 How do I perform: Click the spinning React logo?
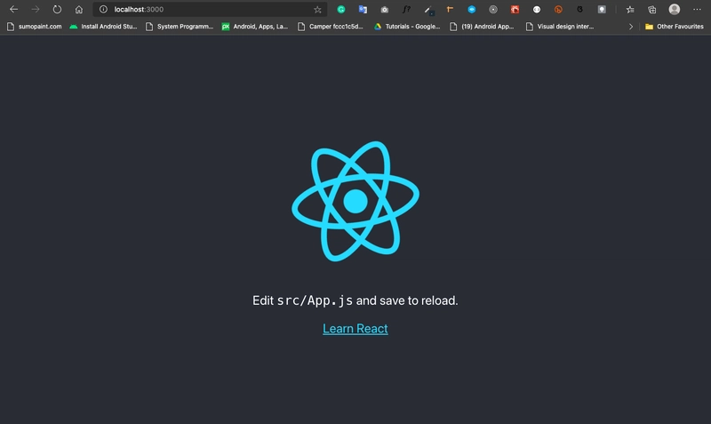point(355,202)
